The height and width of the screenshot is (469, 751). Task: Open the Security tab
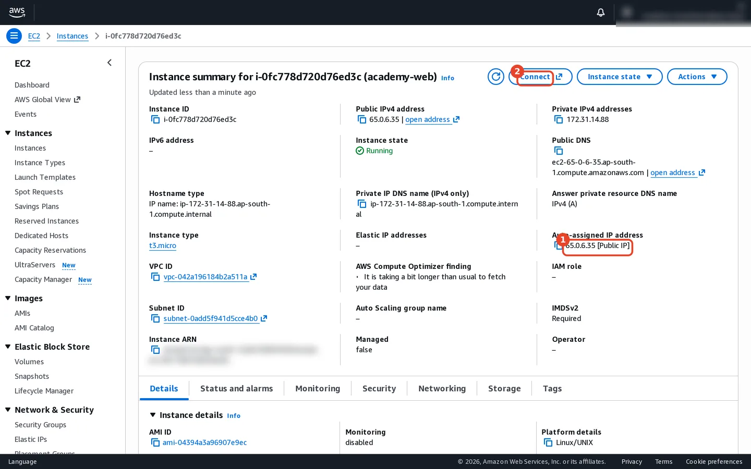pos(379,388)
